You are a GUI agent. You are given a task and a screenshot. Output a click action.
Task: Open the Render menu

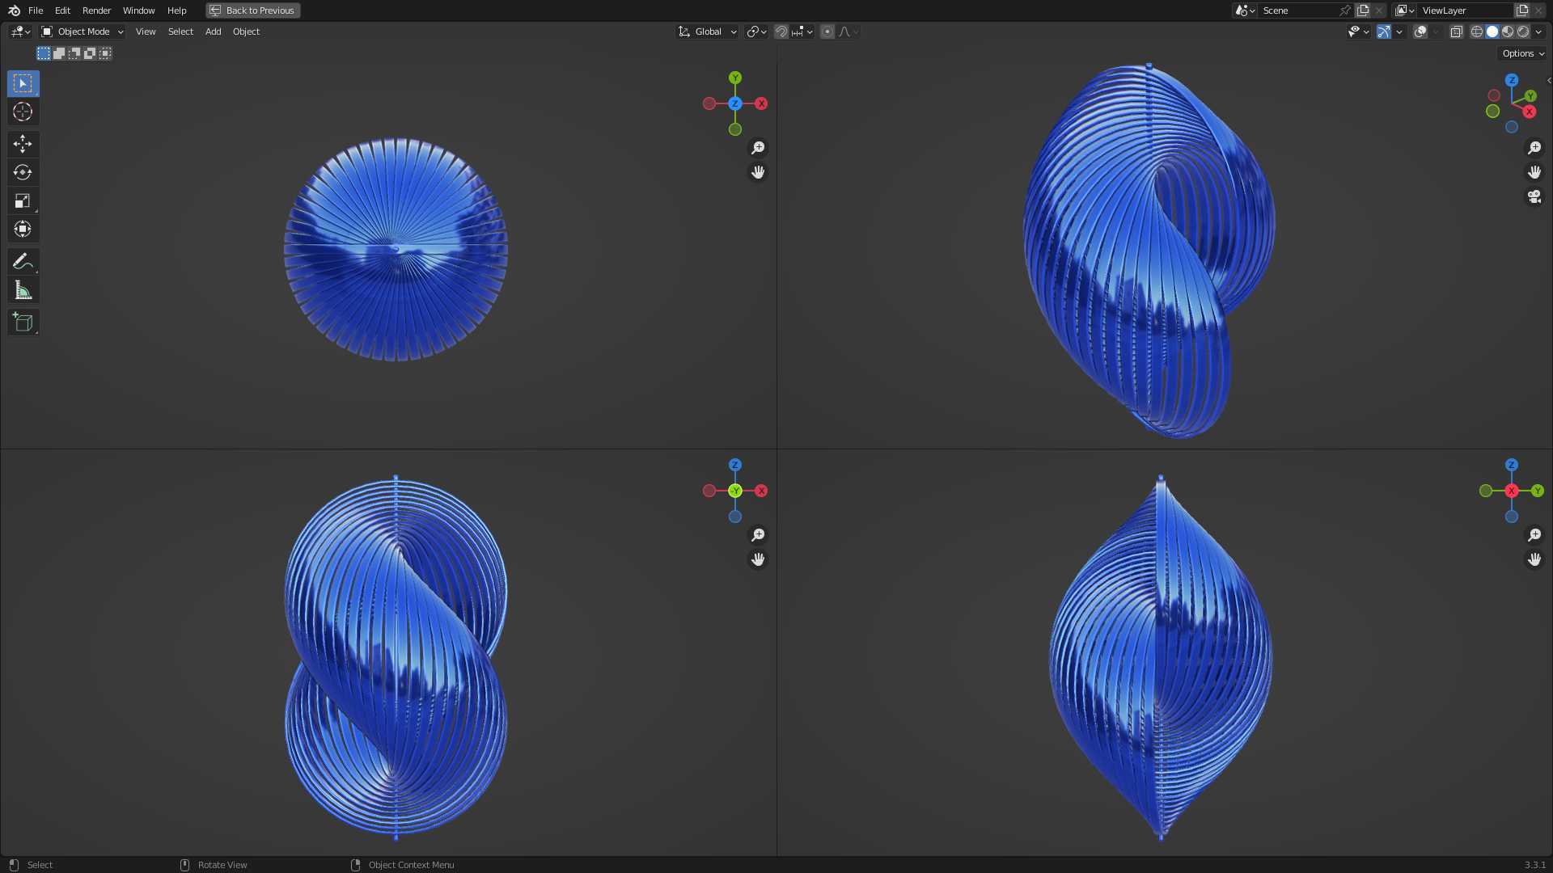(96, 11)
